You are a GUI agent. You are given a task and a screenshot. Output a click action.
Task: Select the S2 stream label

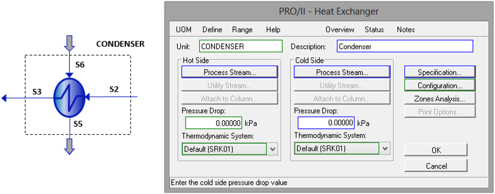coord(114,89)
